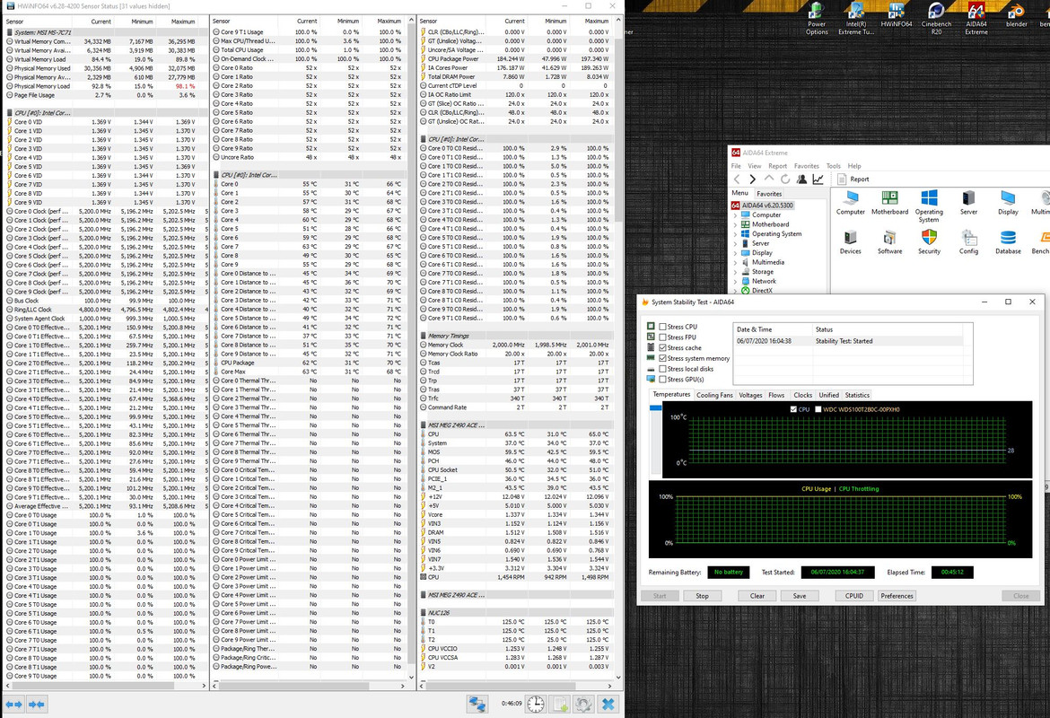Open Cinebench R20 desktop shortcut

[x=936, y=18]
